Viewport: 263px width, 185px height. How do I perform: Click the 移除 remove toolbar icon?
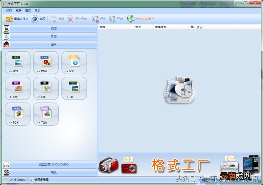(x=54, y=19)
